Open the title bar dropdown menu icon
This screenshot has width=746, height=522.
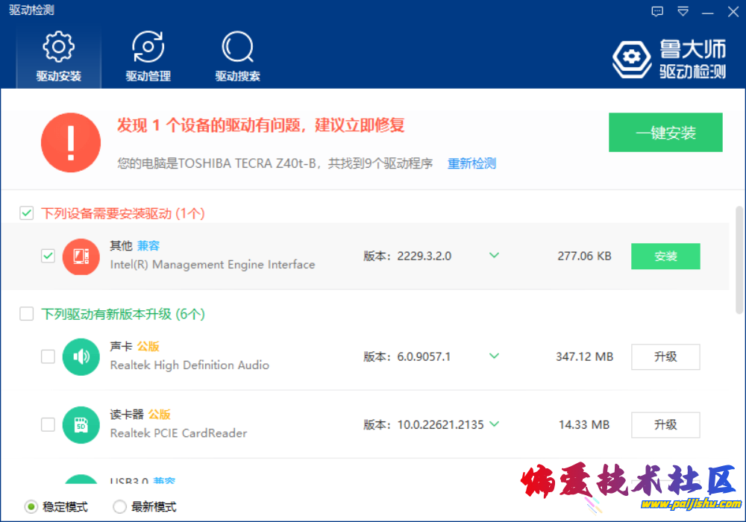coord(683,11)
